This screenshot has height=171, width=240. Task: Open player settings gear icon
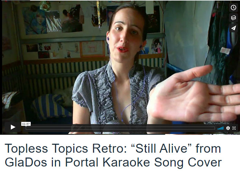pyautogui.click(x=228, y=128)
